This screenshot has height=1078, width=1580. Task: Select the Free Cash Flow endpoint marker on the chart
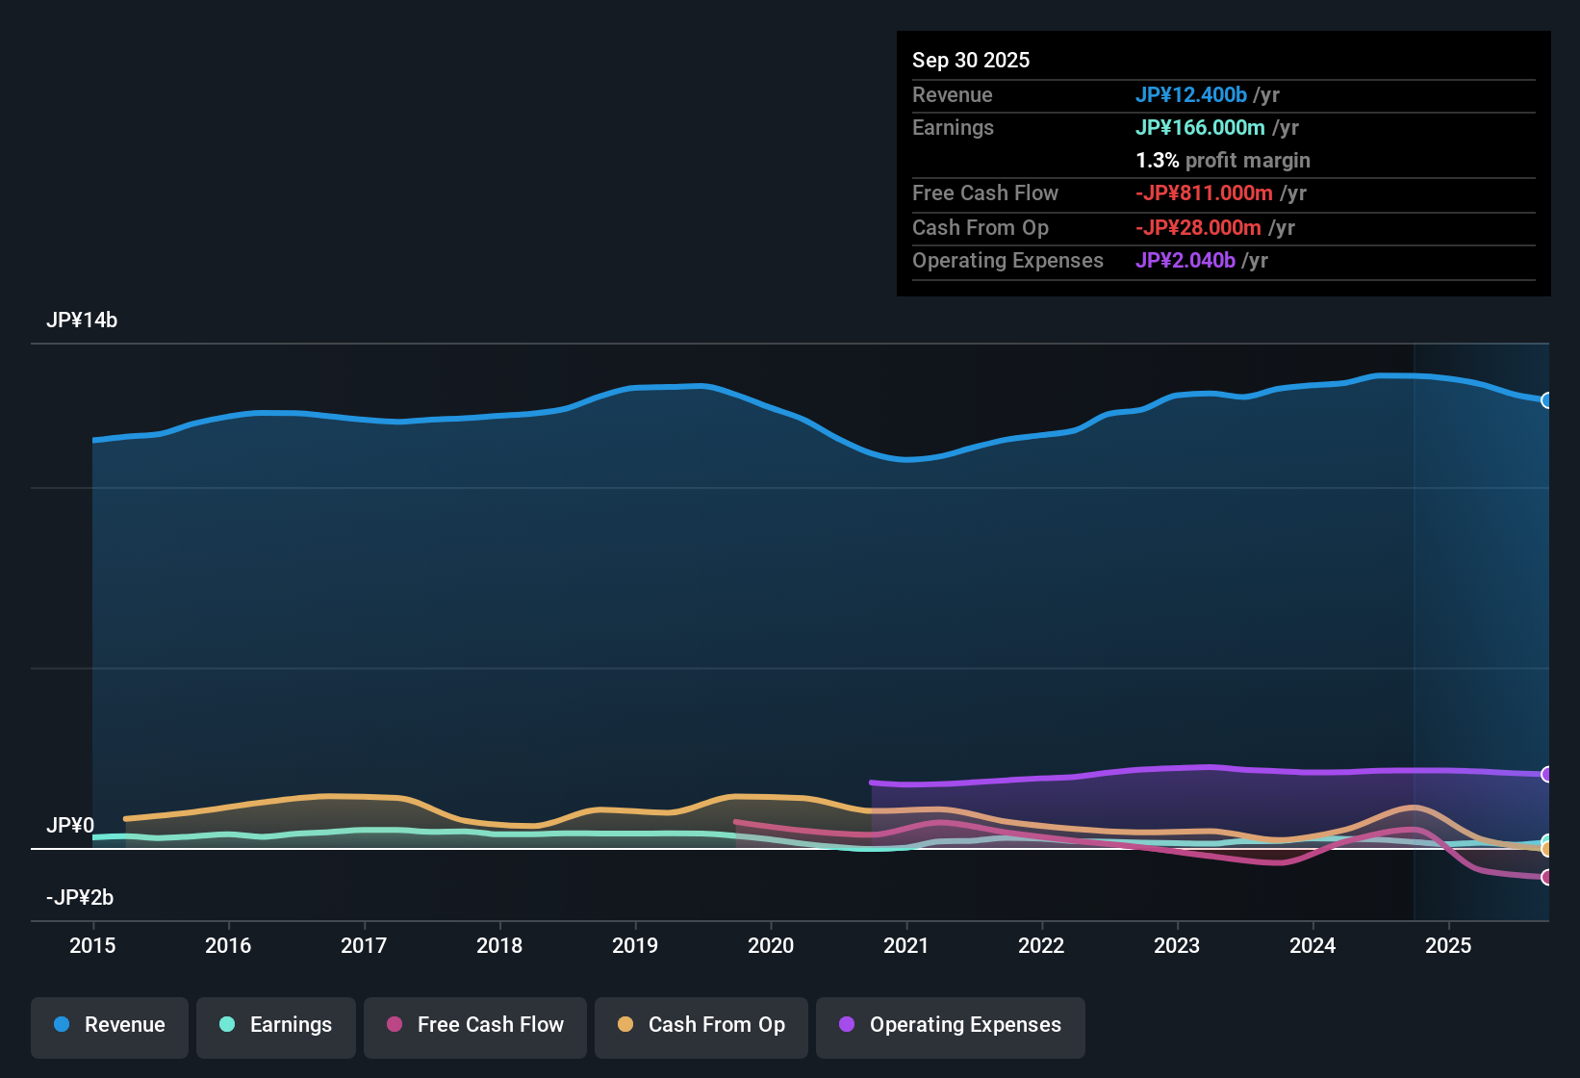(1547, 878)
